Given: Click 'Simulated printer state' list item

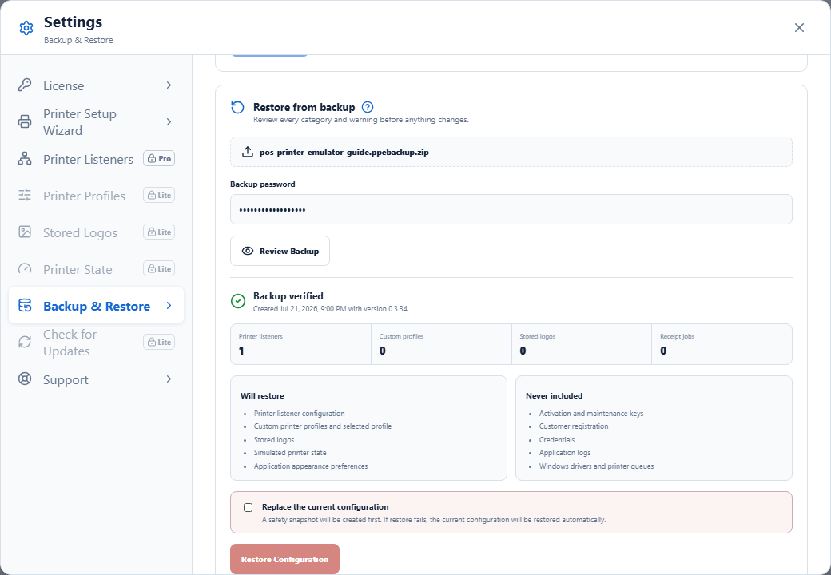Looking at the screenshot, I should (290, 453).
